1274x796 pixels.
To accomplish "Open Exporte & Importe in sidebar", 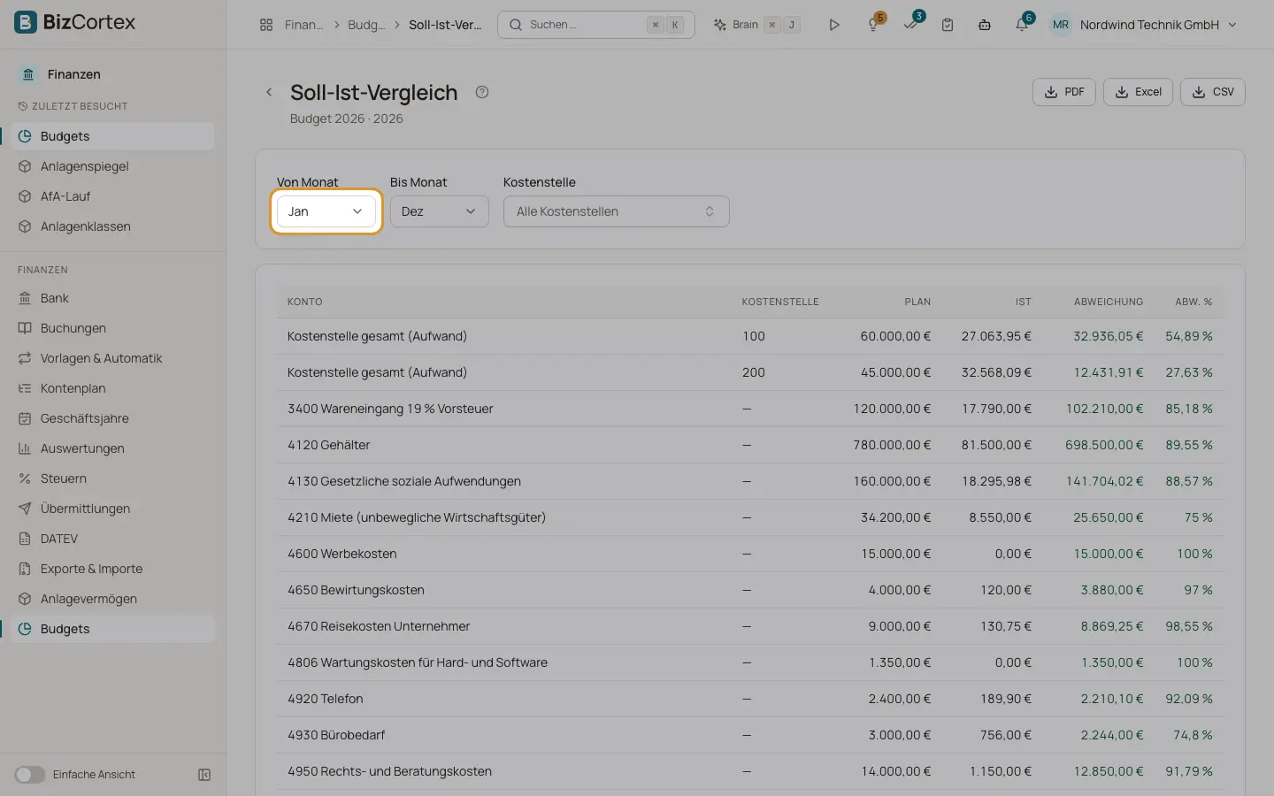I will (113, 569).
